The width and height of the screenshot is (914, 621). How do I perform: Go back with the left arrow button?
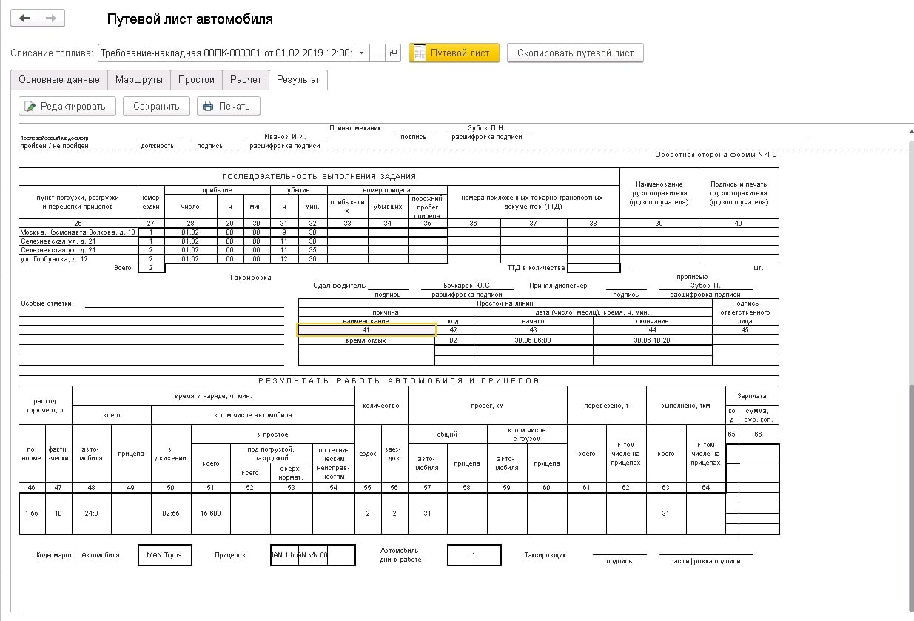coord(24,19)
